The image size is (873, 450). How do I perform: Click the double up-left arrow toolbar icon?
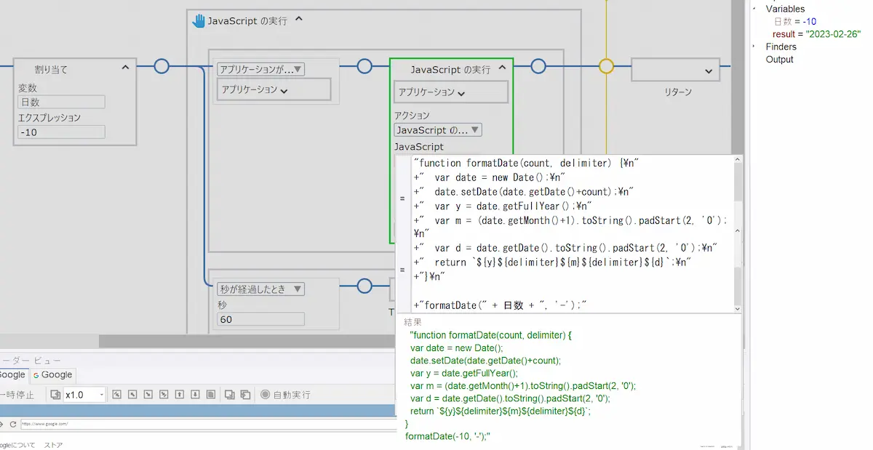click(x=116, y=395)
